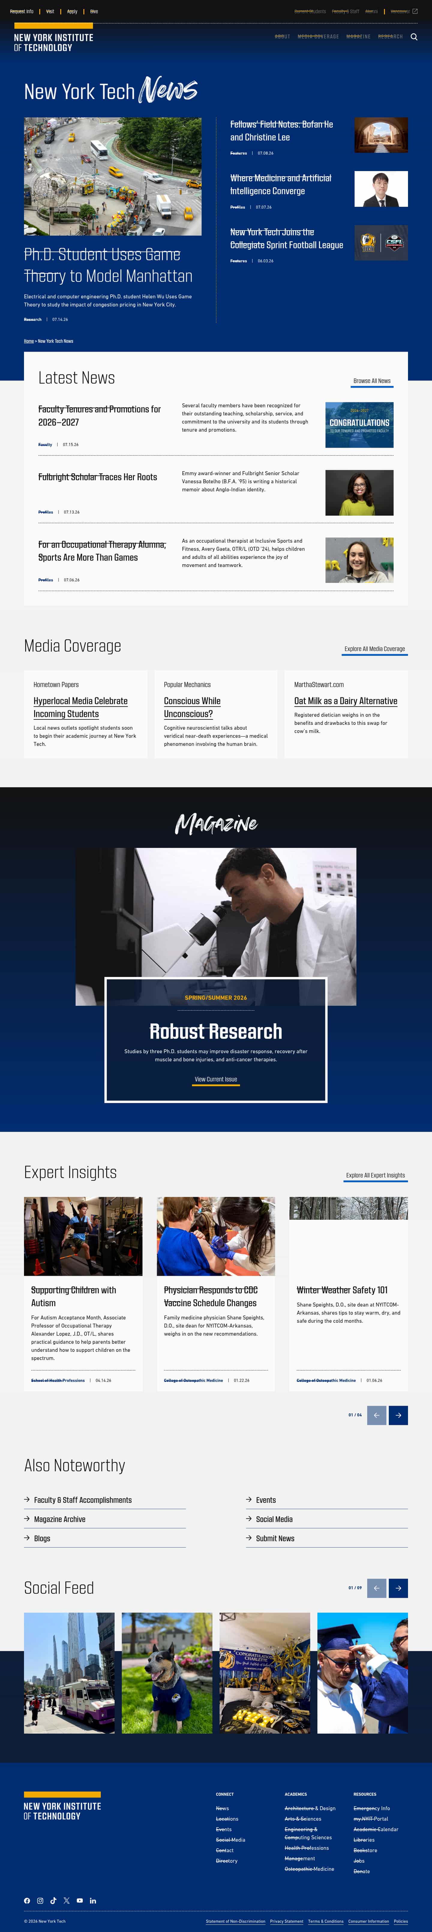The image size is (432, 1932).
Task: Click Submit News link
Action: [275, 1538]
